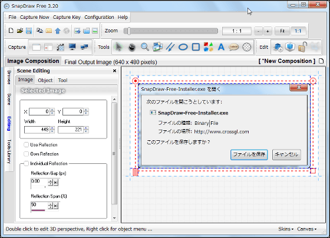Create a new file with the blank page icon
The width and height of the screenshot is (330, 238).
11,31
